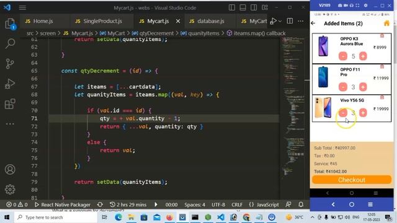This screenshot has height=223, width=397.
Task: Click blue bar back arrow in V2109 window
Action: (x=333, y=204)
